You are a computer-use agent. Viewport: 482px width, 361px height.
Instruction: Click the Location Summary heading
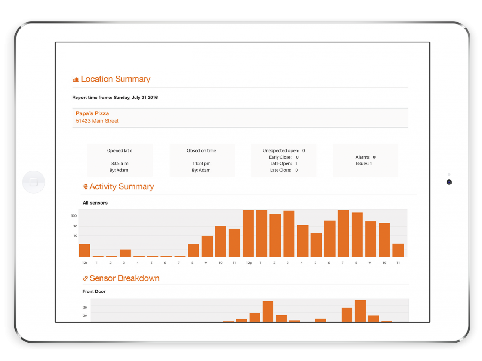[116, 79]
